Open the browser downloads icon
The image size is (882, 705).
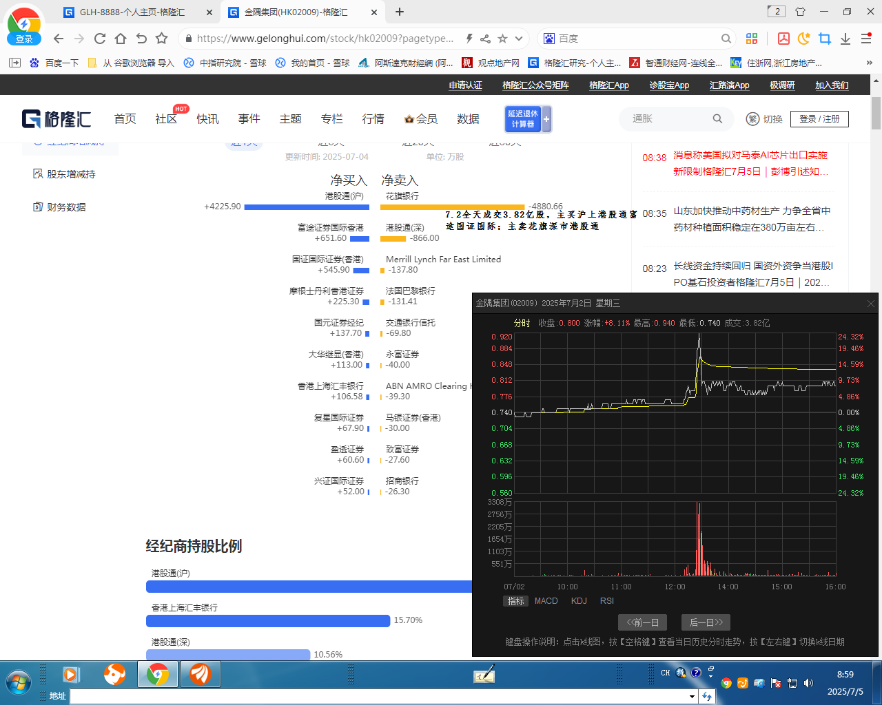coord(845,39)
